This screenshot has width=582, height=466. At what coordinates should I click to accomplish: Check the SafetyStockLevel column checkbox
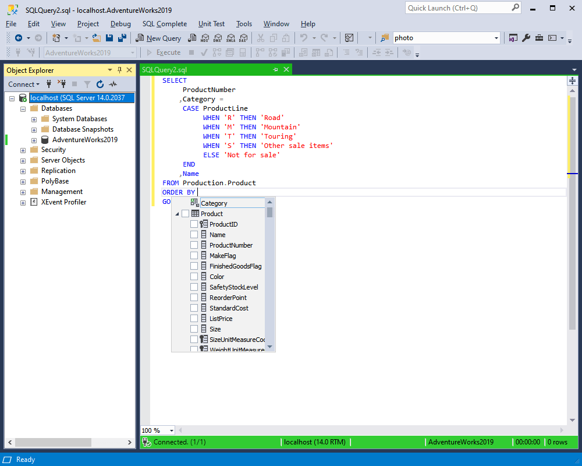pyautogui.click(x=194, y=287)
